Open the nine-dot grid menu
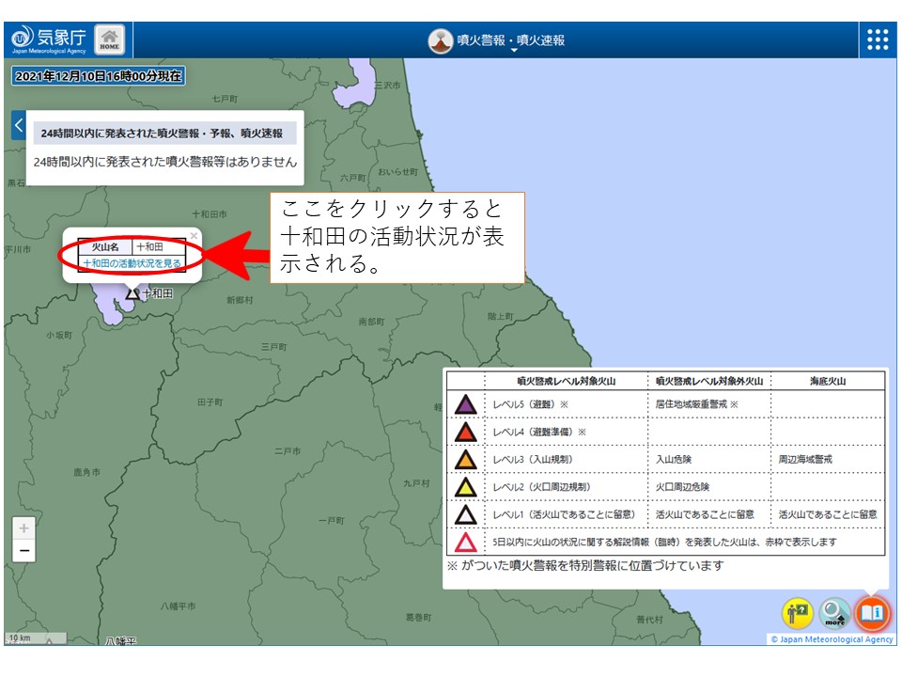 pos(877,39)
